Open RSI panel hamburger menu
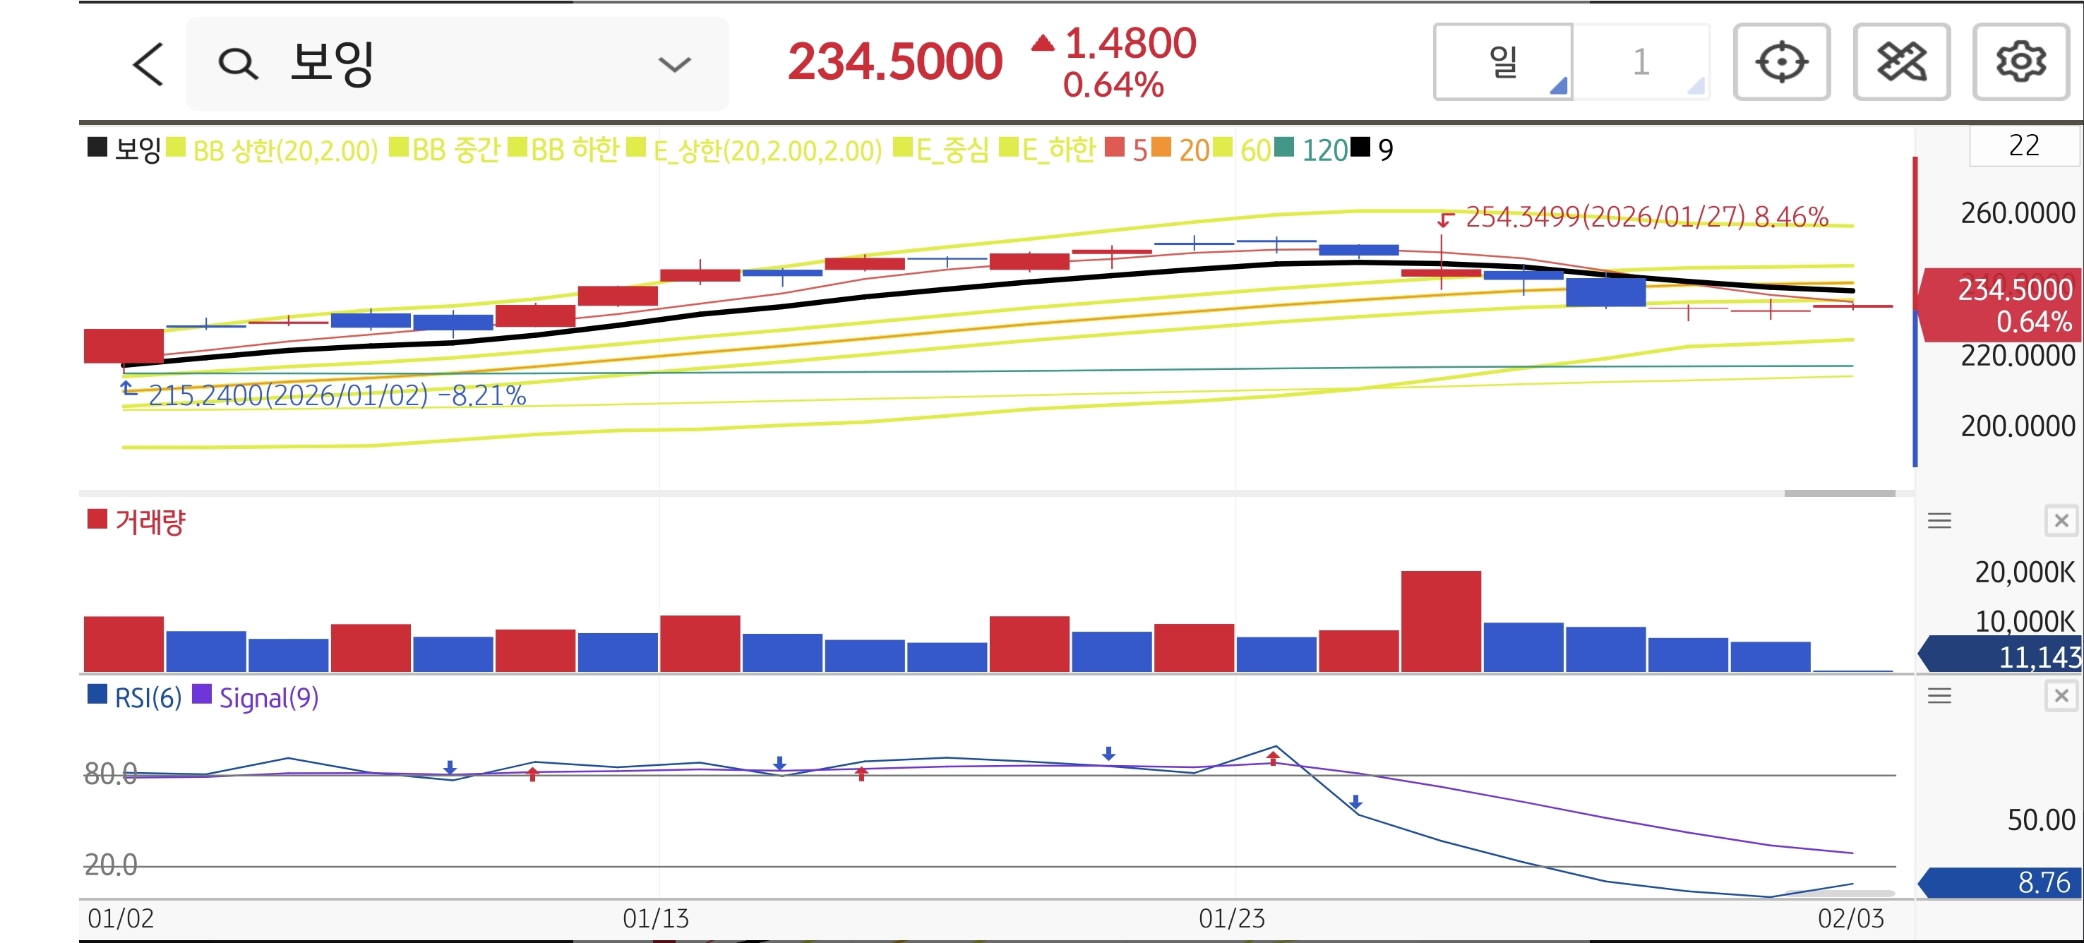This screenshot has width=2084, height=943. [x=1939, y=695]
